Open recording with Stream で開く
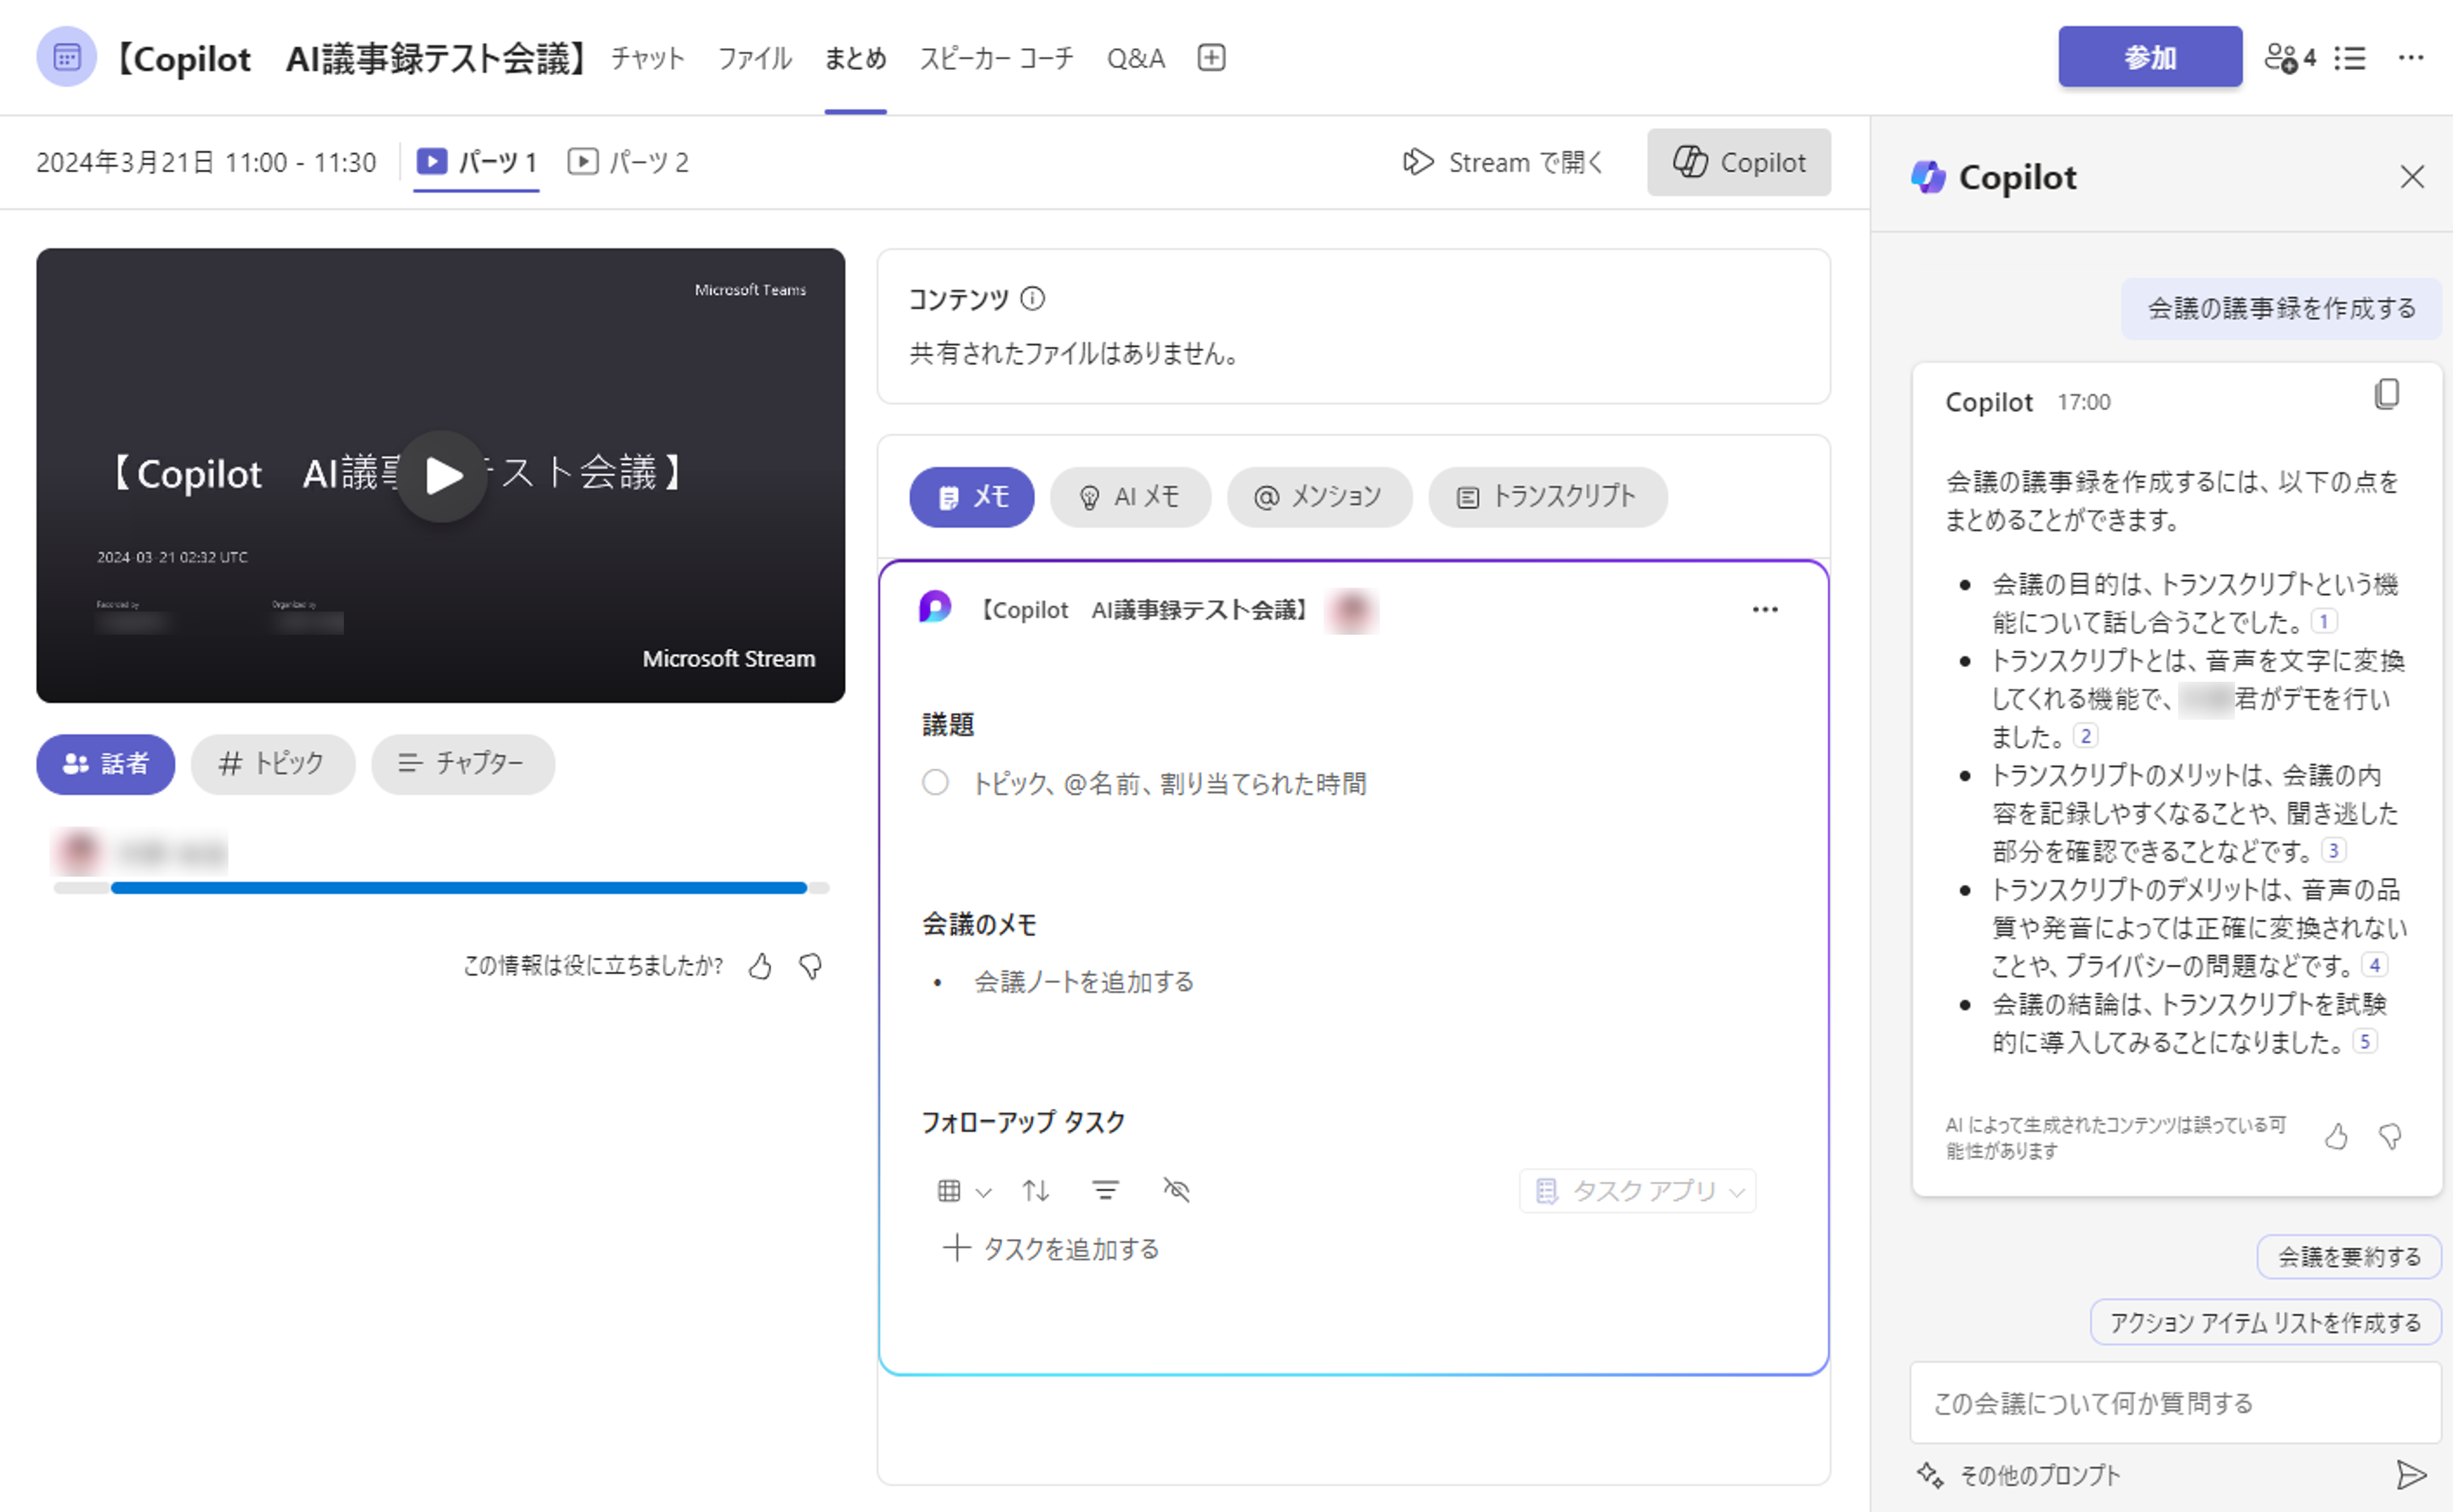This screenshot has height=1512, width=2453. tap(1503, 162)
